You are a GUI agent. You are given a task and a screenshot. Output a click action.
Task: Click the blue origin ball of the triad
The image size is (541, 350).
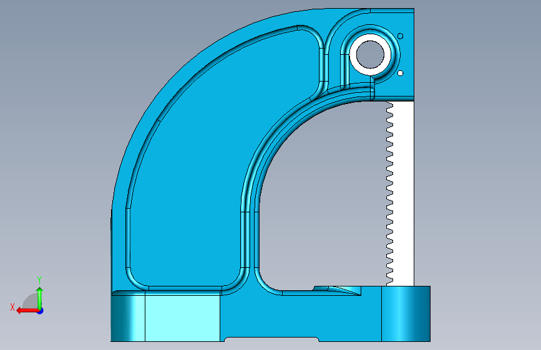41,311
